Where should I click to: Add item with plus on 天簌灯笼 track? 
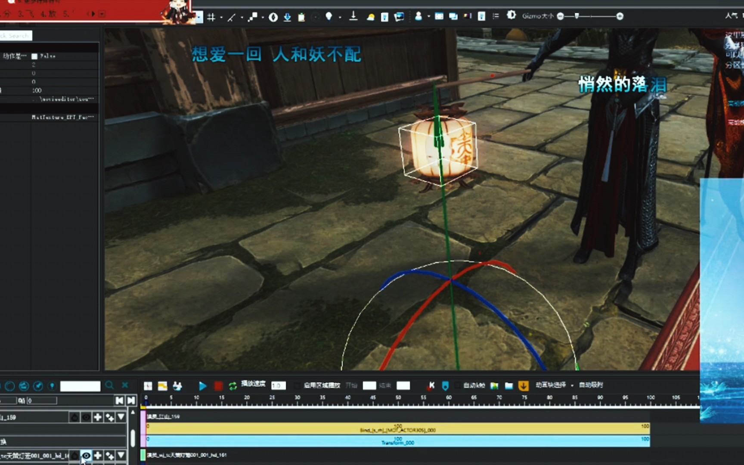pos(98,456)
